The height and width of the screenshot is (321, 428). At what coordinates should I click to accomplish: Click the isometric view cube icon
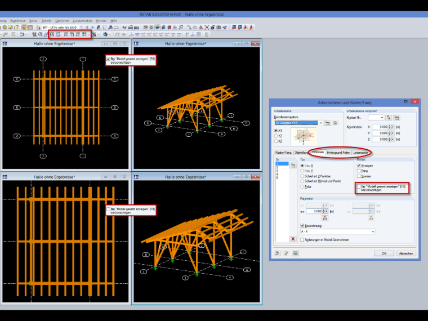(58, 34)
